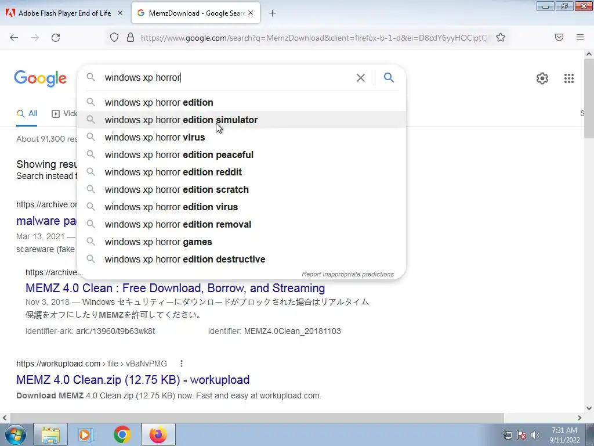The height and width of the screenshot is (446, 594).
Task: Switch to the Videos results tab
Action: [x=64, y=114]
